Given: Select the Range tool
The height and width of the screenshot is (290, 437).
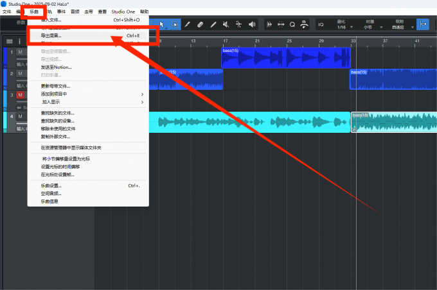Looking at the screenshot, I should tap(174, 24).
